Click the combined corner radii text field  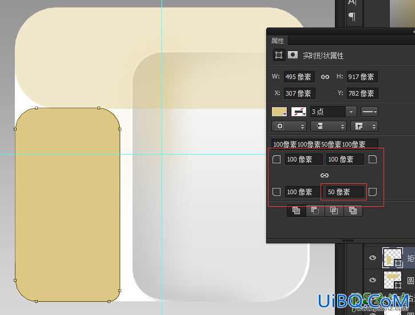pos(325,144)
